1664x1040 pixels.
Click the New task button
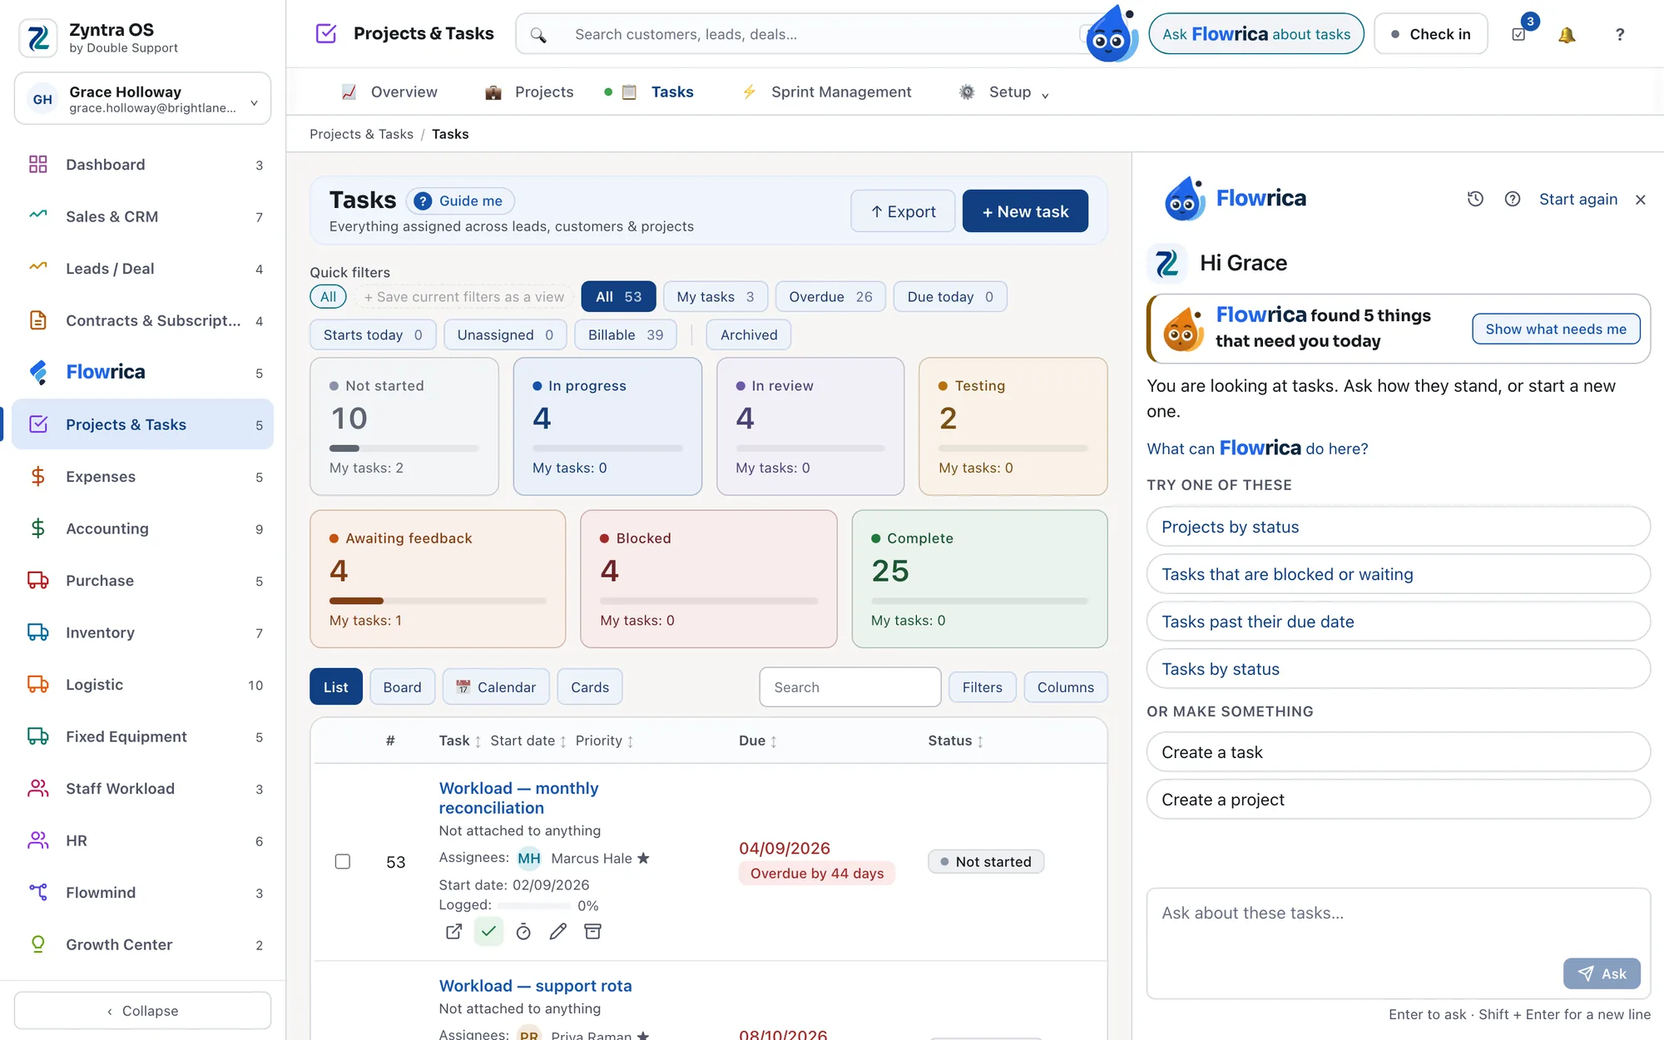coord(1025,211)
